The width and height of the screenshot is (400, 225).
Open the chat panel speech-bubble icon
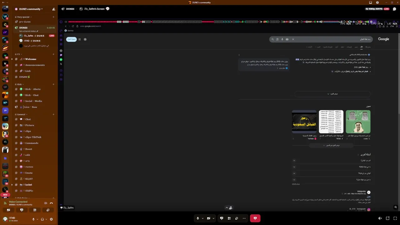point(394,9)
